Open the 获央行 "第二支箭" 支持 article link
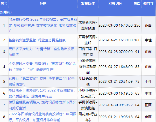This screenshot has height=122, width=156. click(x=41, y=81)
